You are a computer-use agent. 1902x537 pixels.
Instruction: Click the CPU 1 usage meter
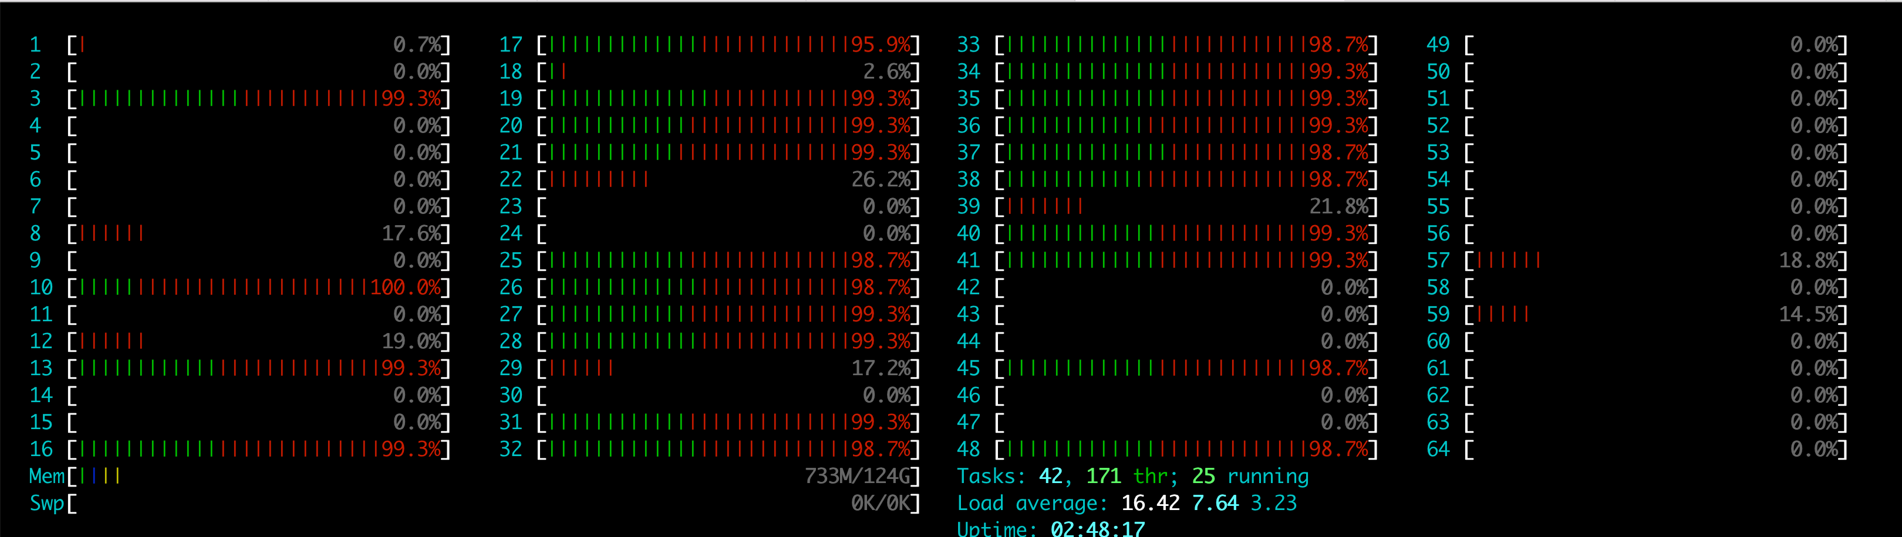(x=258, y=44)
